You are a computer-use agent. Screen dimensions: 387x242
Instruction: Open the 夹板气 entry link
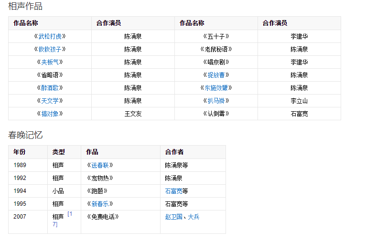[50, 62]
